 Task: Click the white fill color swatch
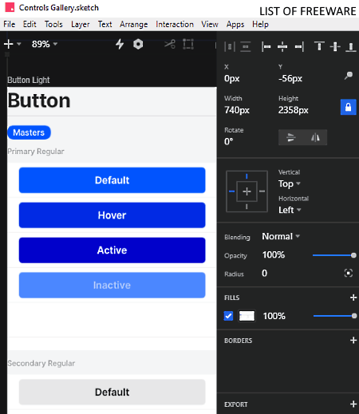(x=247, y=316)
